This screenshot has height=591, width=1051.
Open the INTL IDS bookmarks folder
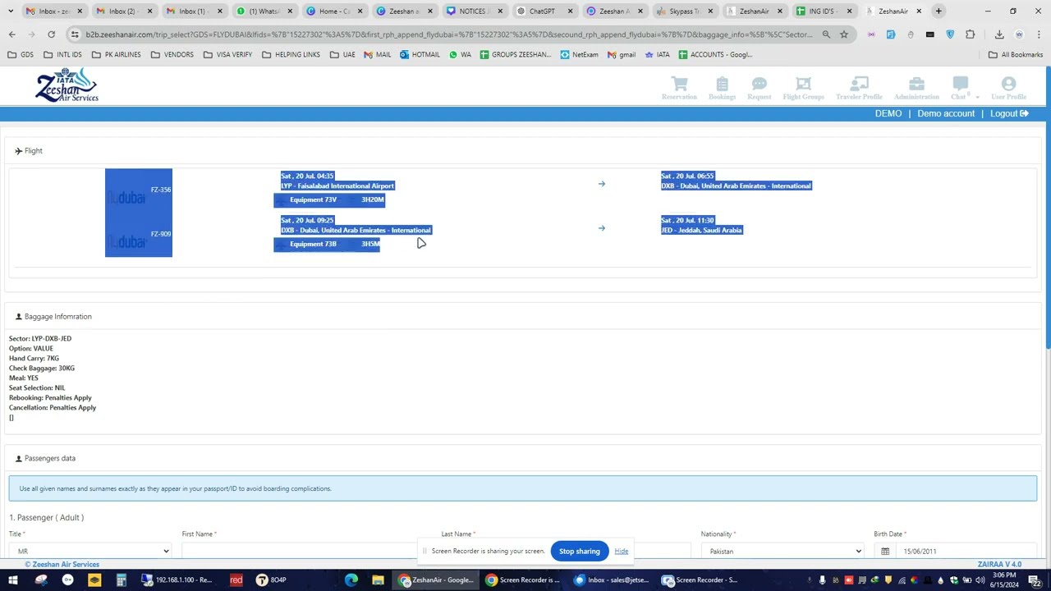[64, 54]
